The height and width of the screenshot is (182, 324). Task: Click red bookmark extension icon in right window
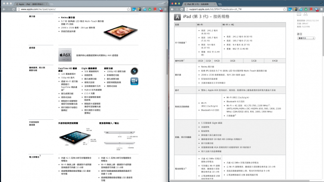311,9
